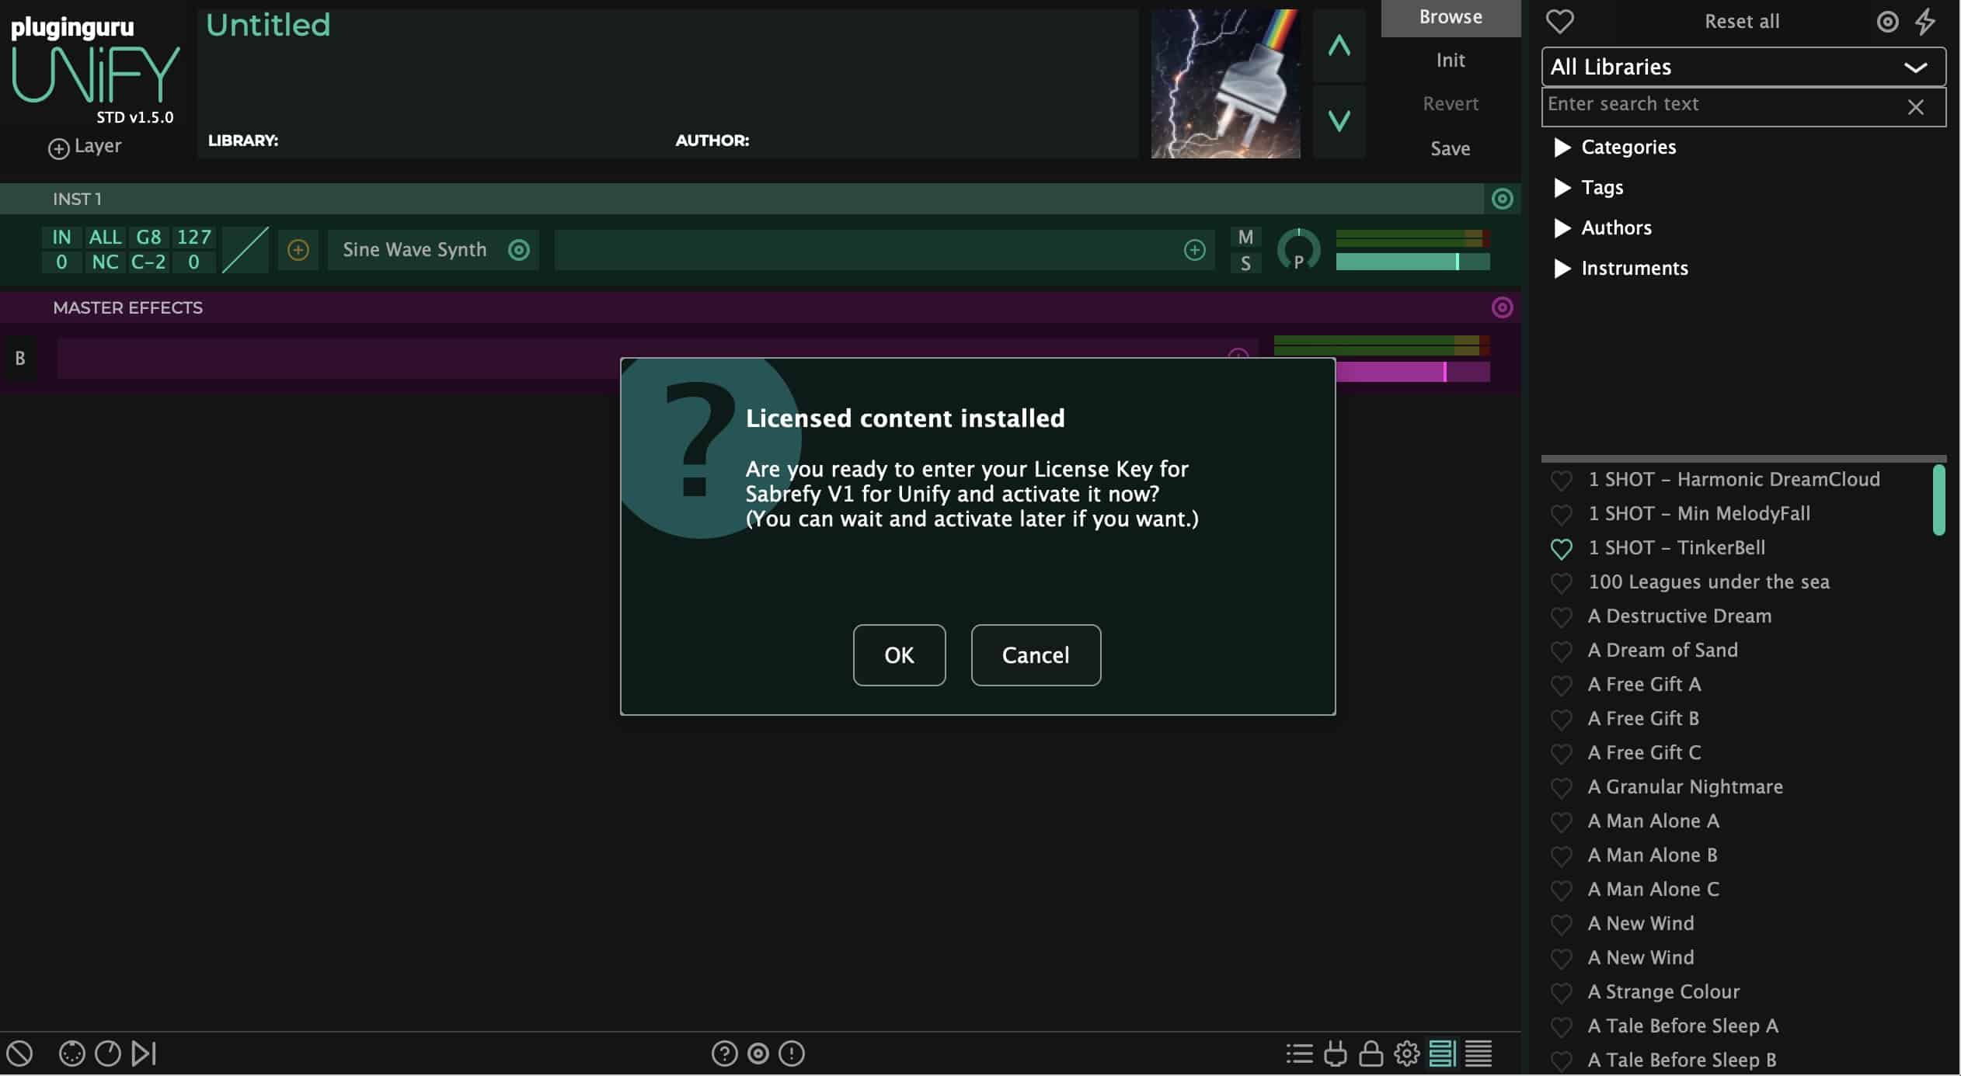Mute the INST 1 layer
Image resolution: width=1961 pixels, height=1076 pixels.
pos(1245,238)
